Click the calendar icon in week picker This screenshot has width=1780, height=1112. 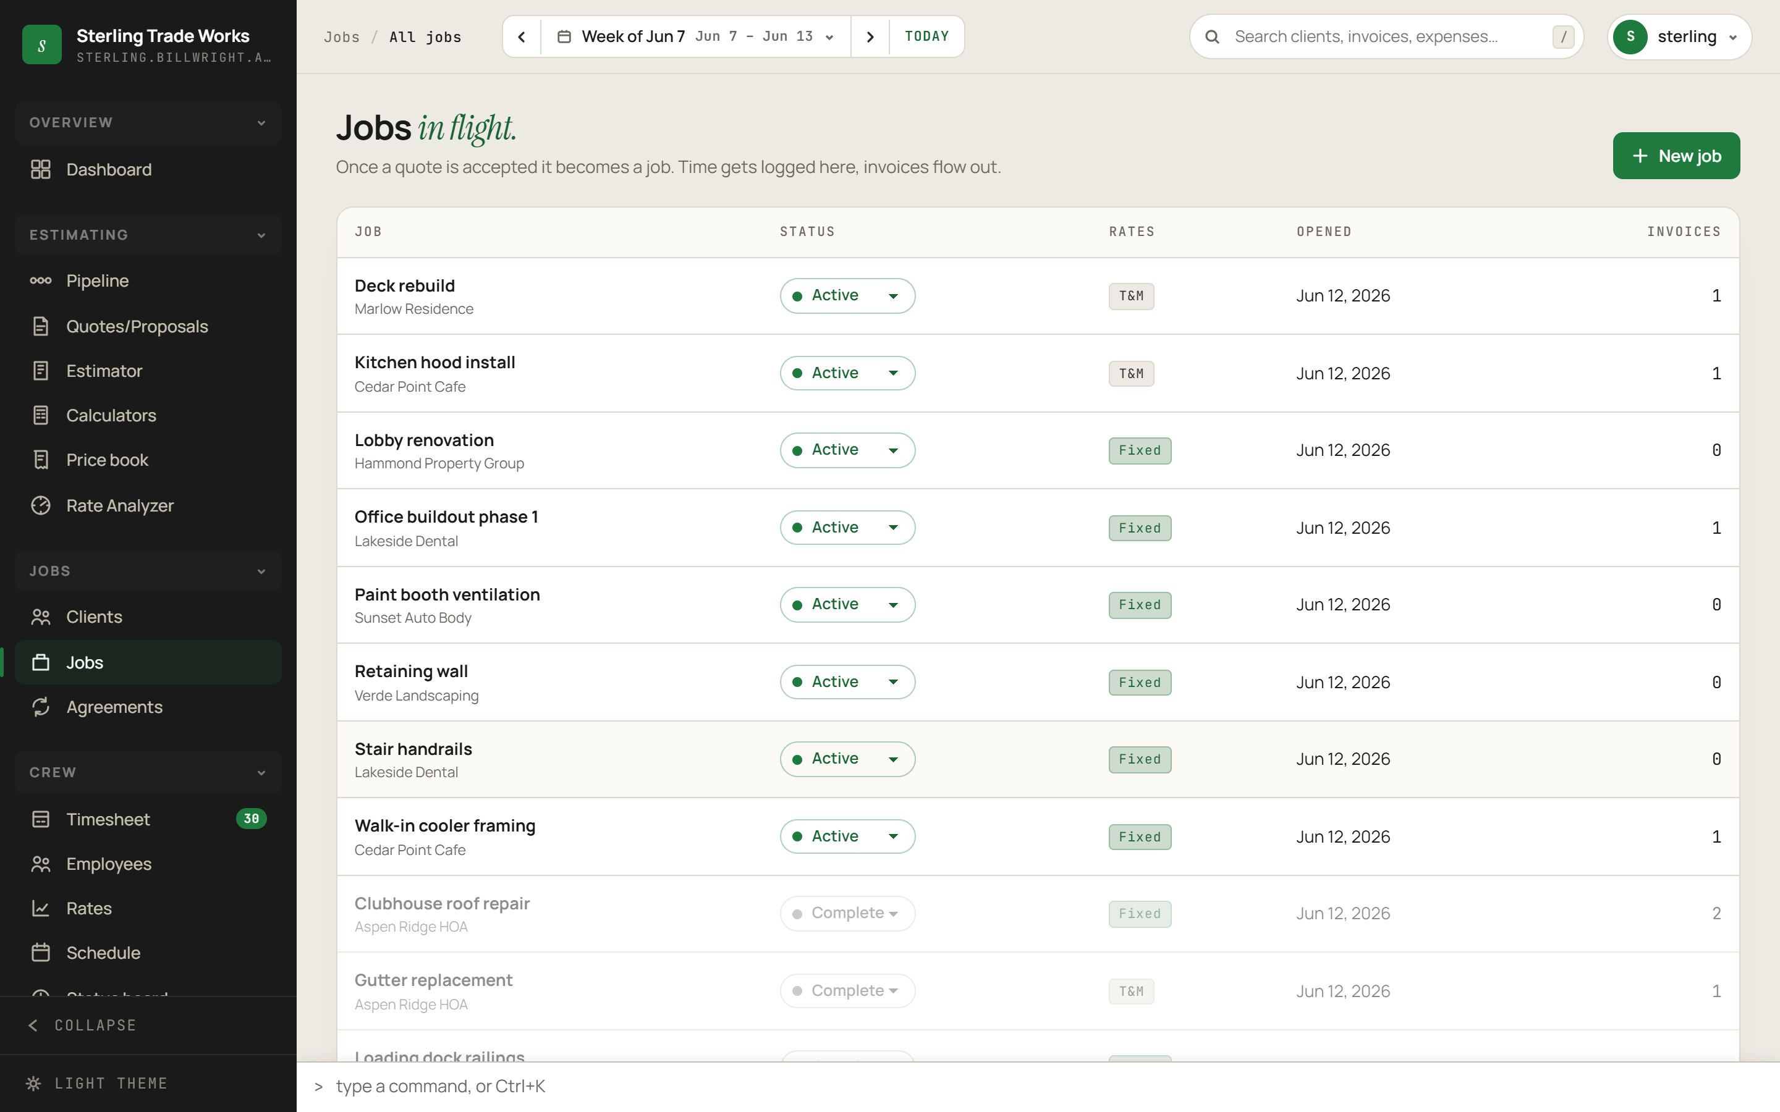click(564, 37)
